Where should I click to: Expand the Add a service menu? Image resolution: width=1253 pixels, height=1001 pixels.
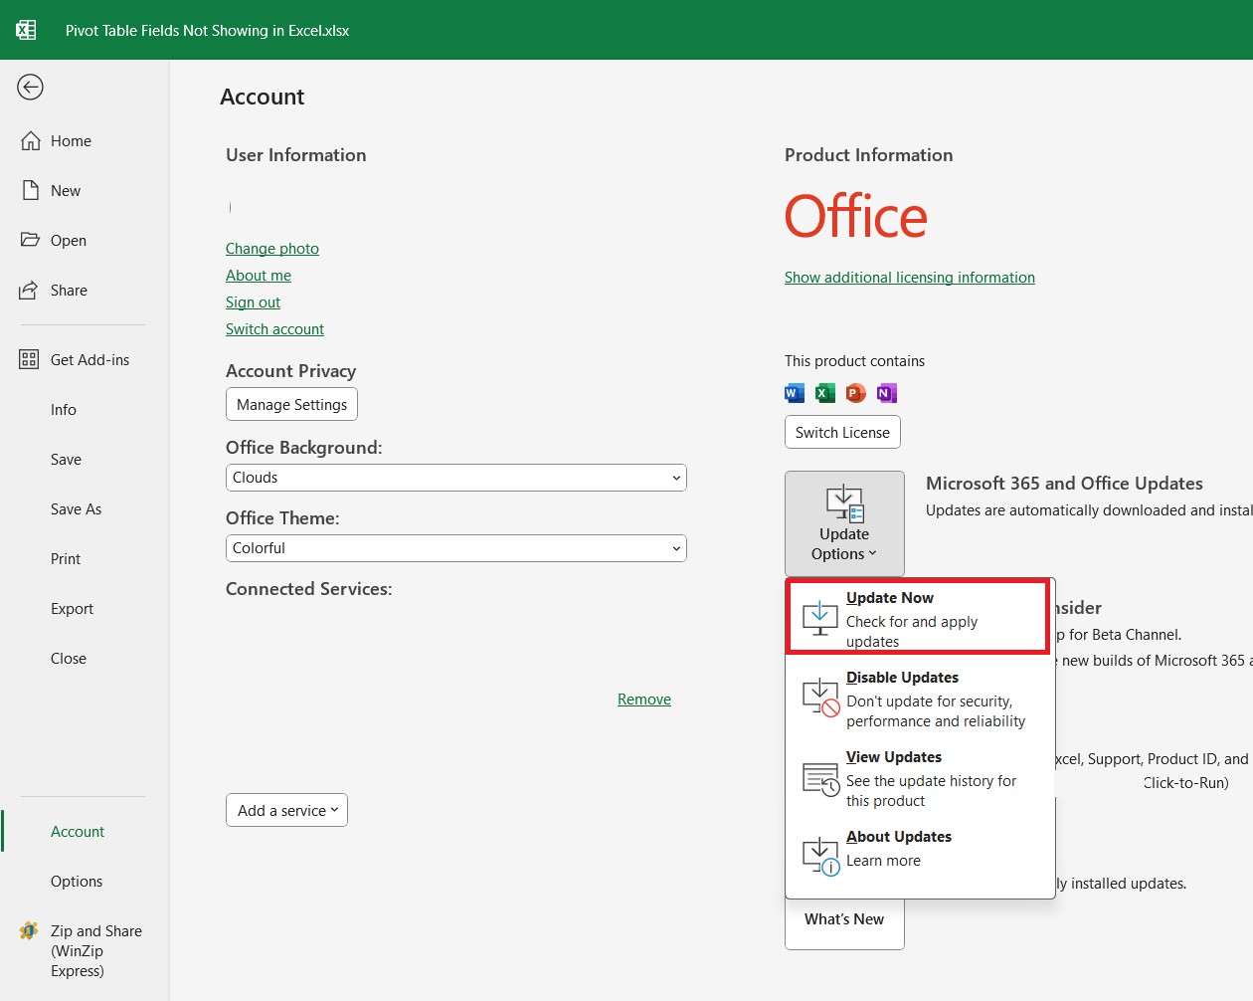(286, 810)
